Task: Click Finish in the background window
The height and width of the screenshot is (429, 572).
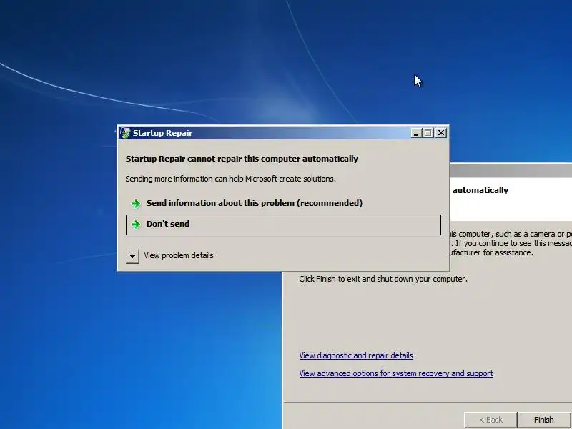Action: pyautogui.click(x=543, y=420)
